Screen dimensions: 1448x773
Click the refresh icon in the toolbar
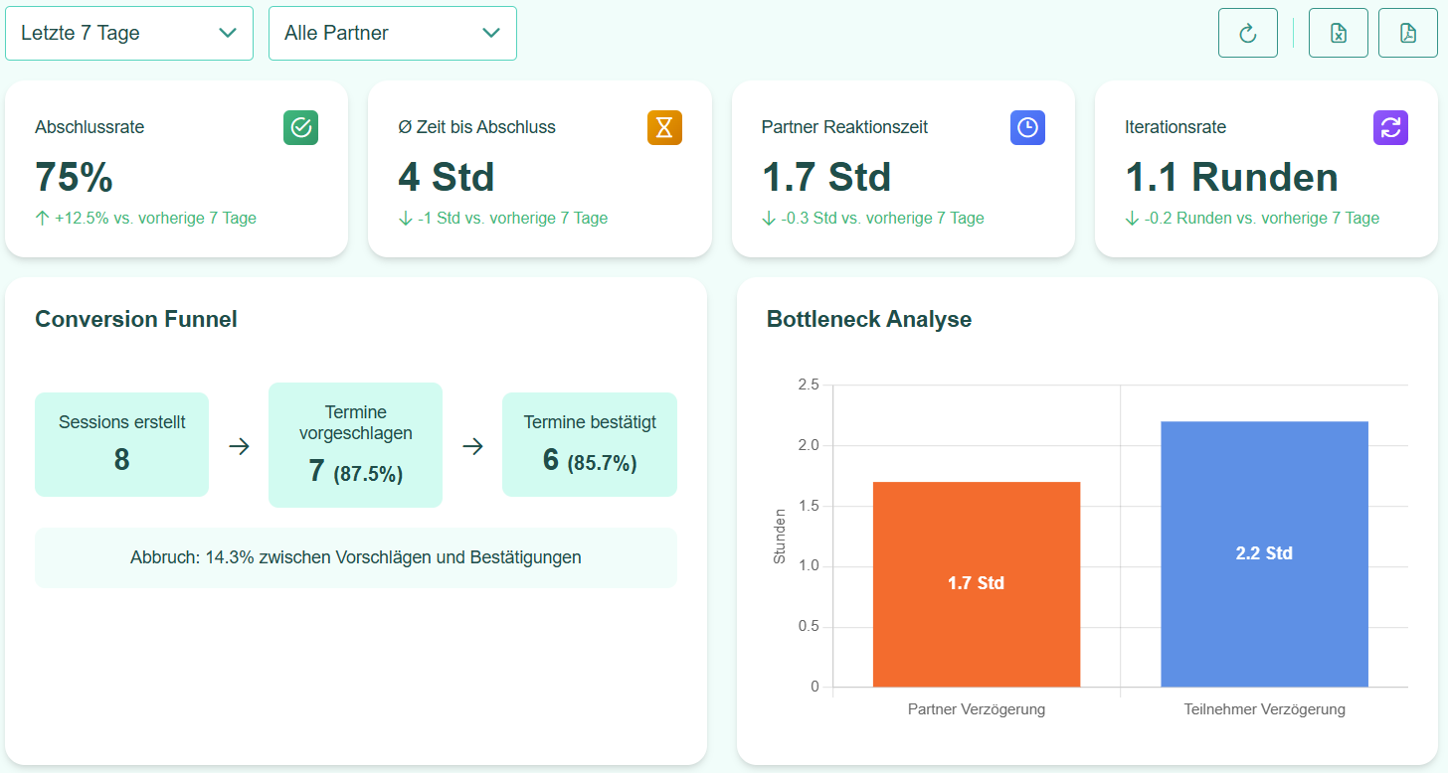click(x=1247, y=32)
